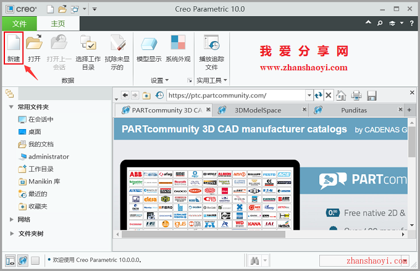420x271 pixels.
Task: Click the browser print icon
Action: 356,95
